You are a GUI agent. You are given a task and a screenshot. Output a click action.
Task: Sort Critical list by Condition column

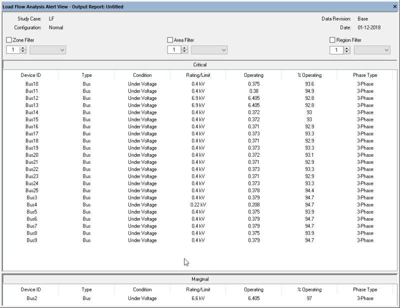tap(142, 75)
